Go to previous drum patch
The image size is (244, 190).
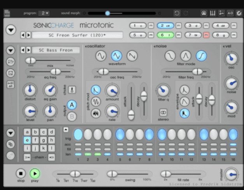[x=23, y=50]
